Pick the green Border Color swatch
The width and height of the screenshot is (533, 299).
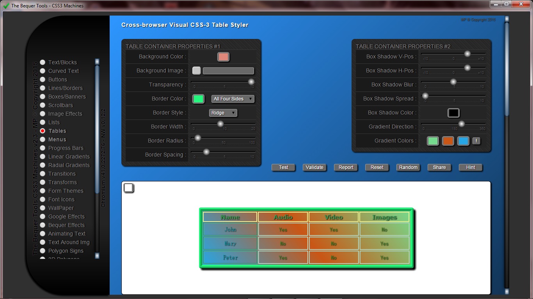point(199,99)
